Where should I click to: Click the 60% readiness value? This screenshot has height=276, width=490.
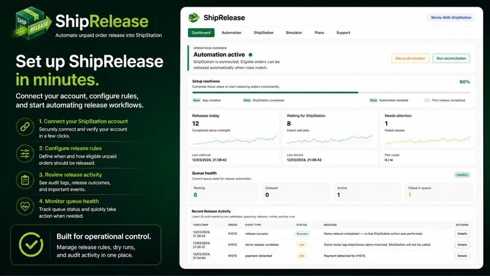(x=464, y=82)
